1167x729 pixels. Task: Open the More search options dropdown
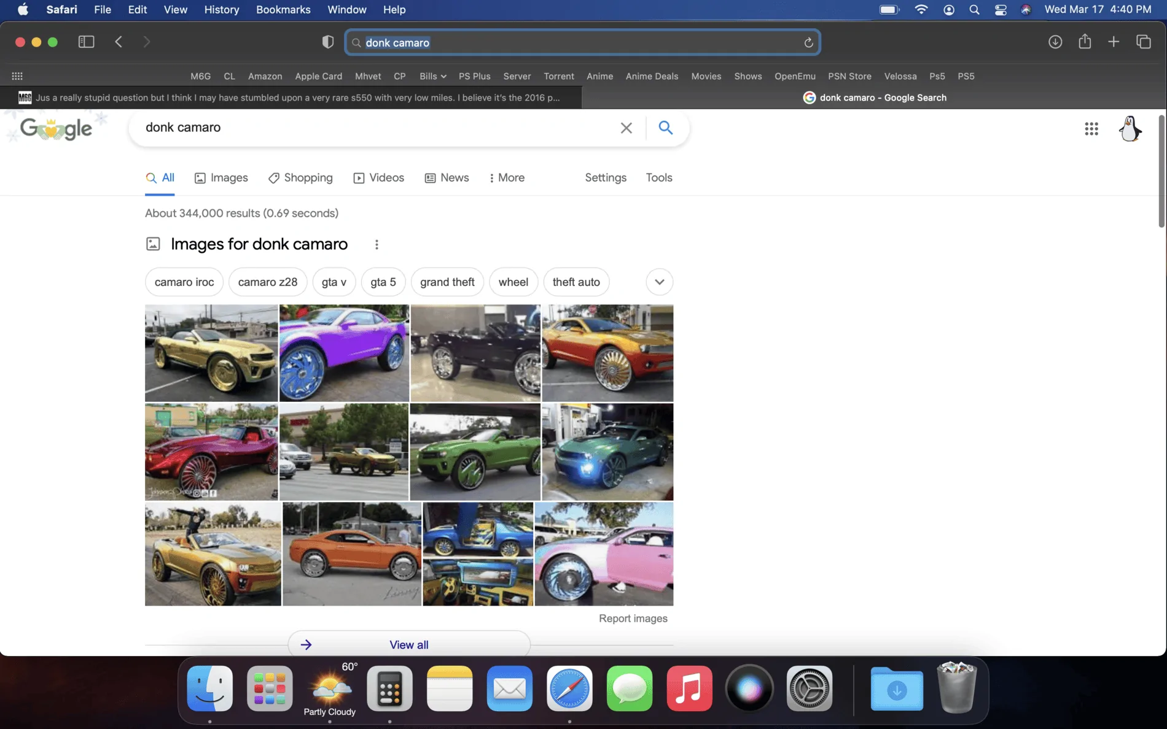click(507, 177)
